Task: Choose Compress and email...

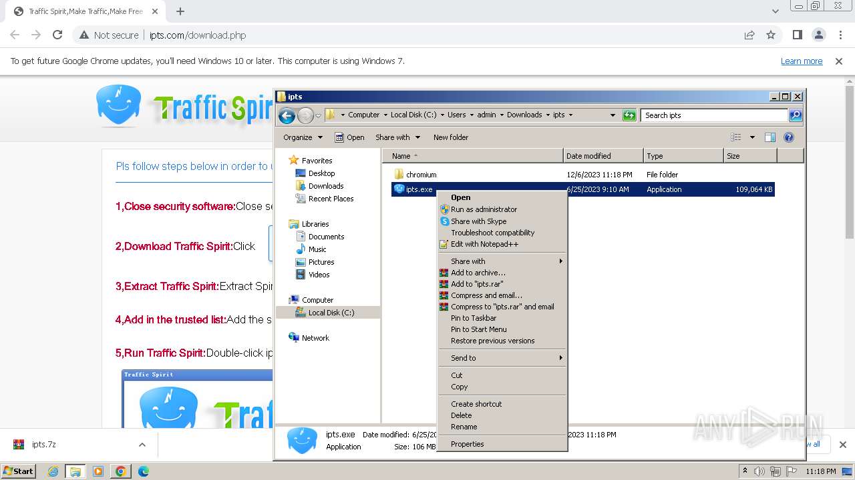Action: pos(502,295)
